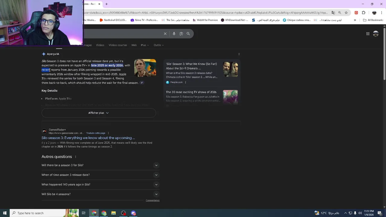Open the WebM for Premiere bookmark
The width and height of the screenshot is (386, 217).
[x=205, y=20]
